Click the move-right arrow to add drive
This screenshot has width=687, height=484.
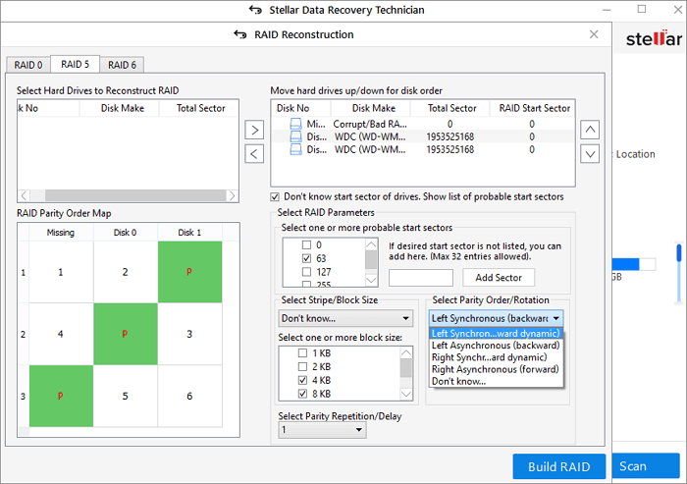point(253,130)
